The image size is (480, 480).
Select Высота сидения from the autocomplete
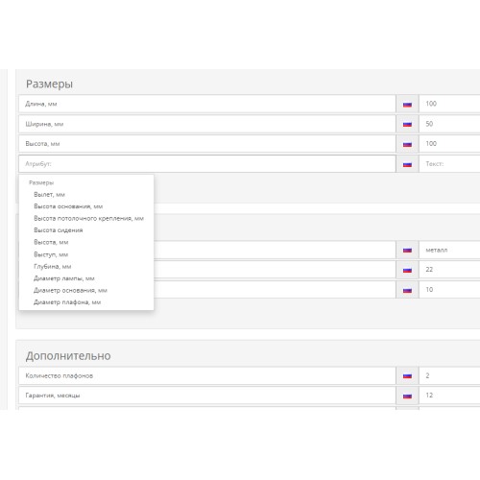(59, 230)
